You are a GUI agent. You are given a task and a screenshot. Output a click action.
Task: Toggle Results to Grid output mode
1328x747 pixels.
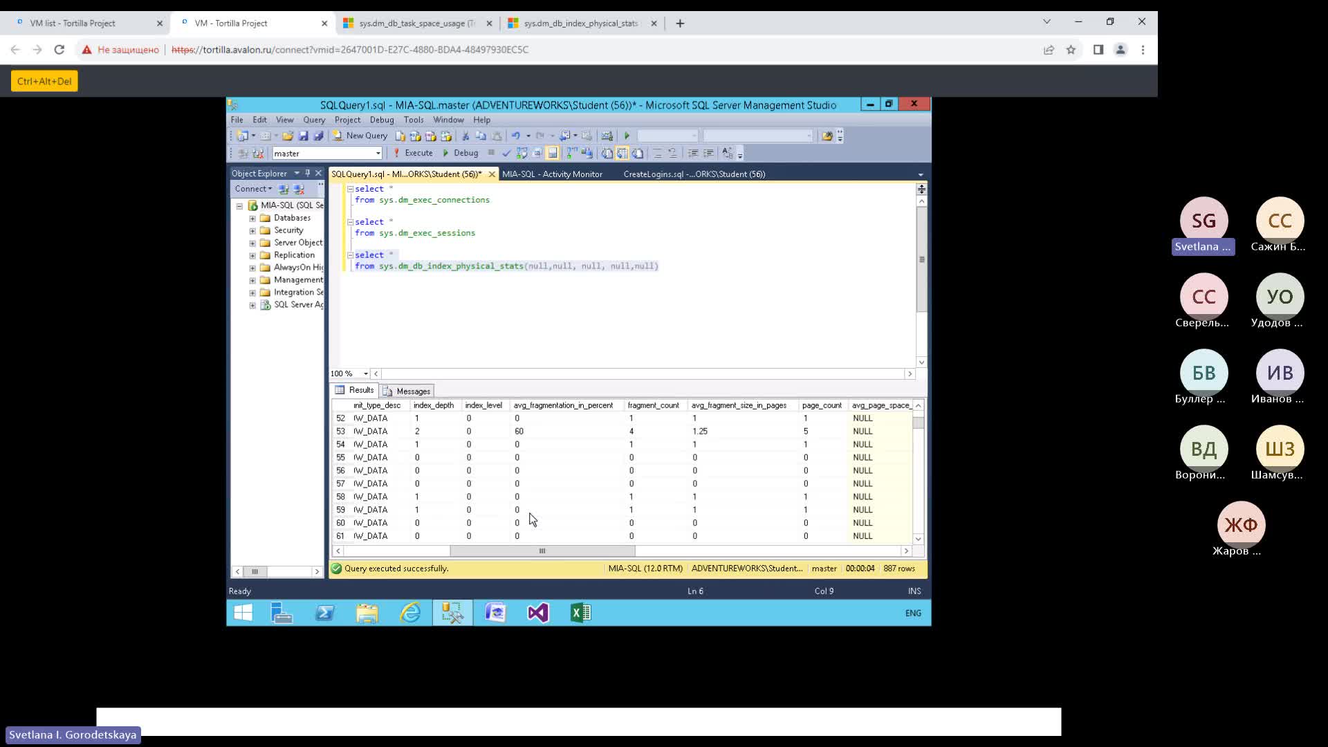coord(622,153)
